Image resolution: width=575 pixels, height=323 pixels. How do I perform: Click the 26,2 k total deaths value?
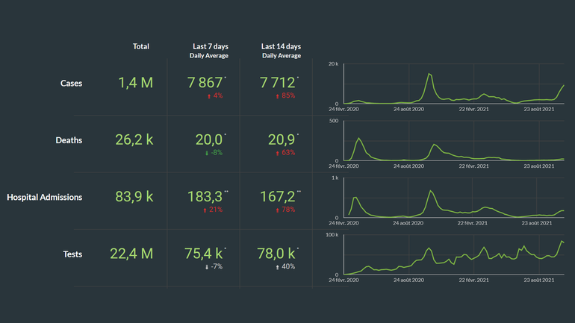(x=135, y=139)
